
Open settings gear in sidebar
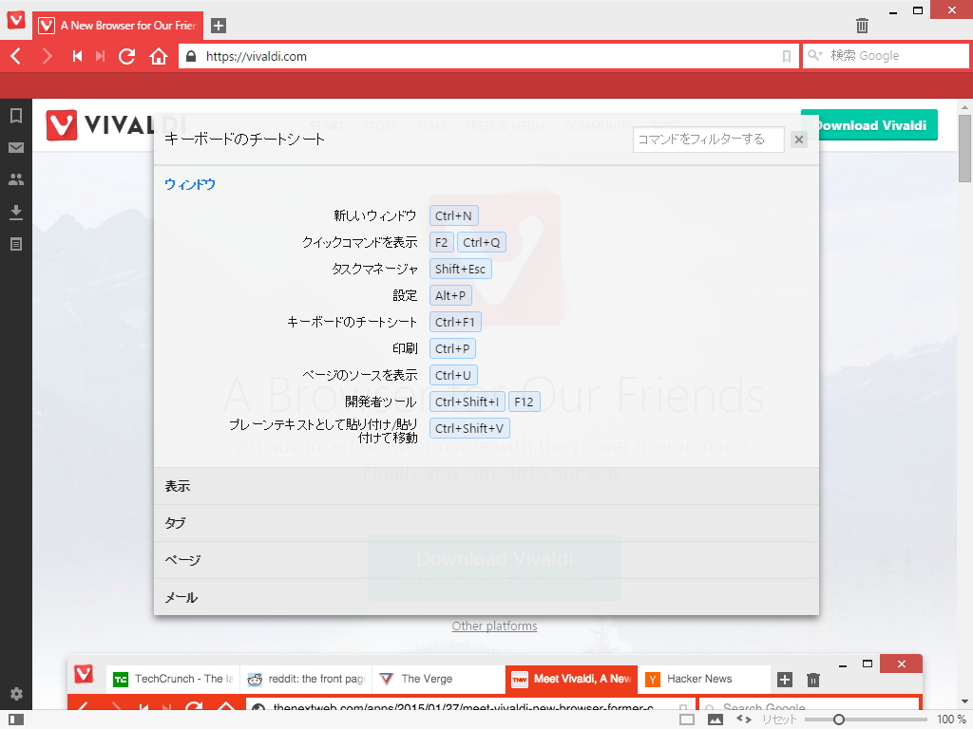click(16, 694)
